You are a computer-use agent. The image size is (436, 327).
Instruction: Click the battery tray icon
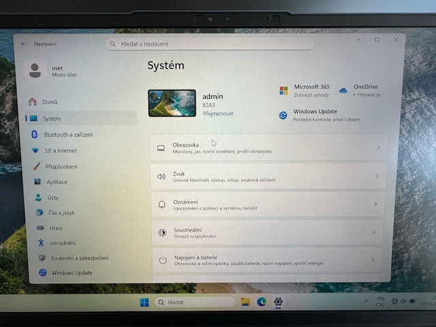coord(413,301)
